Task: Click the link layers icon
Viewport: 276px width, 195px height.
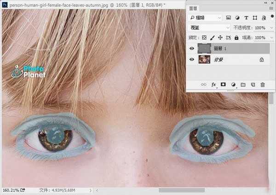Action: click(x=203, y=85)
